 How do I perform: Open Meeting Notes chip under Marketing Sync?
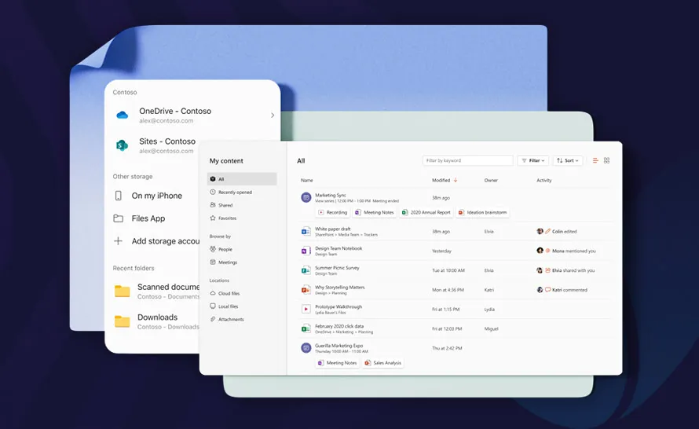coord(375,213)
